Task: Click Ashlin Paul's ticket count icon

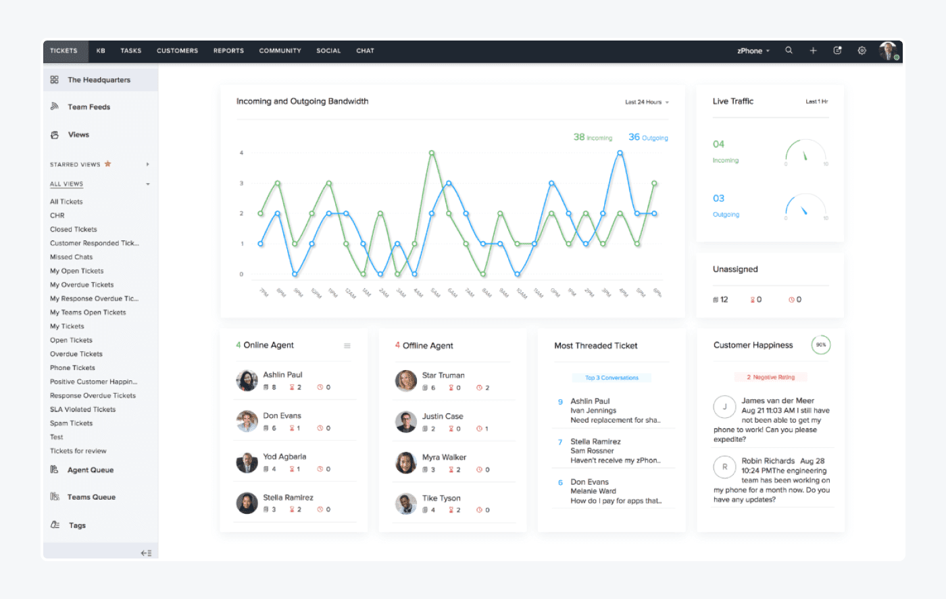Action: coord(266,388)
